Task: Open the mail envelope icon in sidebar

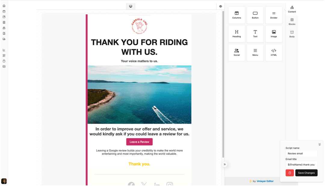Action: (x=4, y=67)
